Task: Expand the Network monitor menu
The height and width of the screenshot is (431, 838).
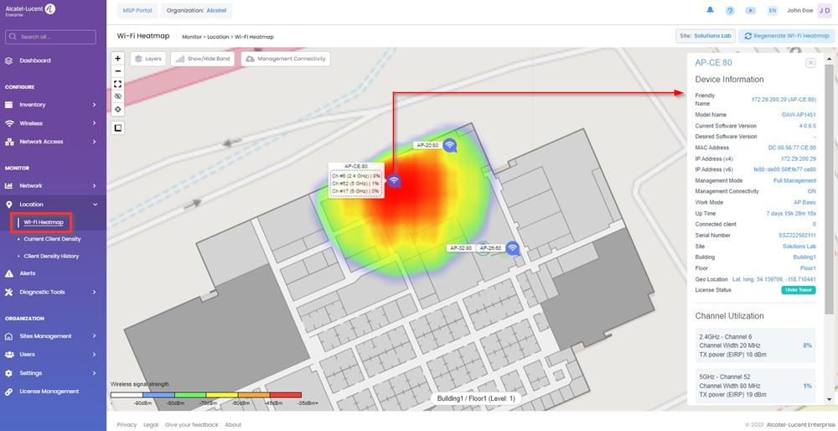Action: coord(51,186)
